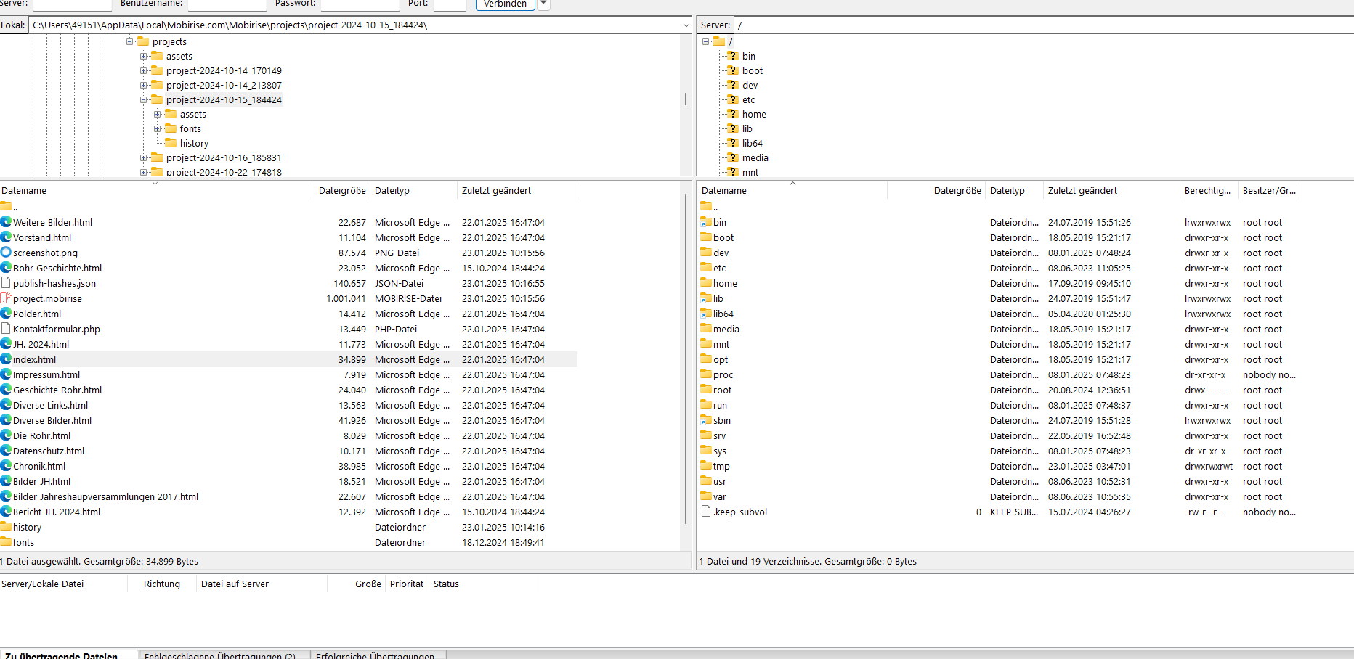Expand the project-2024-10-14_170149 tree node
Screen dimensions: 1354x659
coord(144,70)
